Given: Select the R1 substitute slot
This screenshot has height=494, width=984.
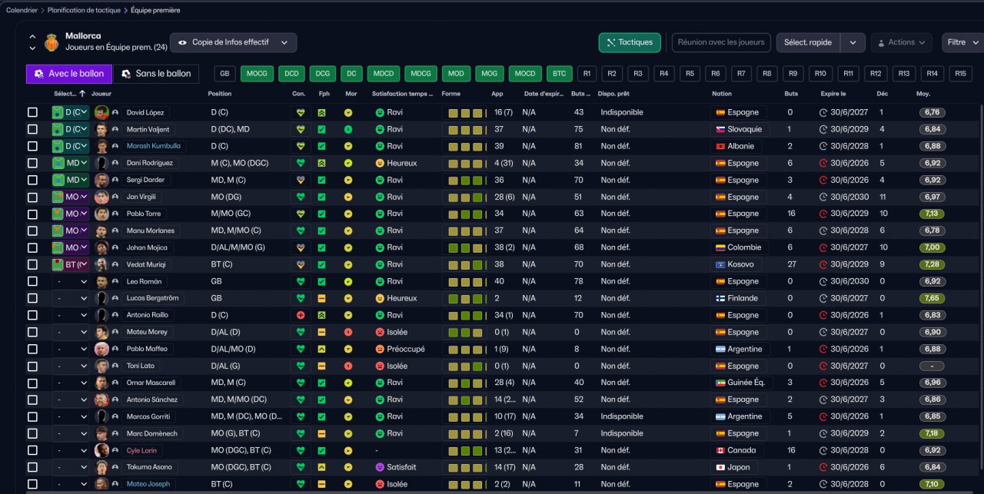Looking at the screenshot, I should point(587,74).
